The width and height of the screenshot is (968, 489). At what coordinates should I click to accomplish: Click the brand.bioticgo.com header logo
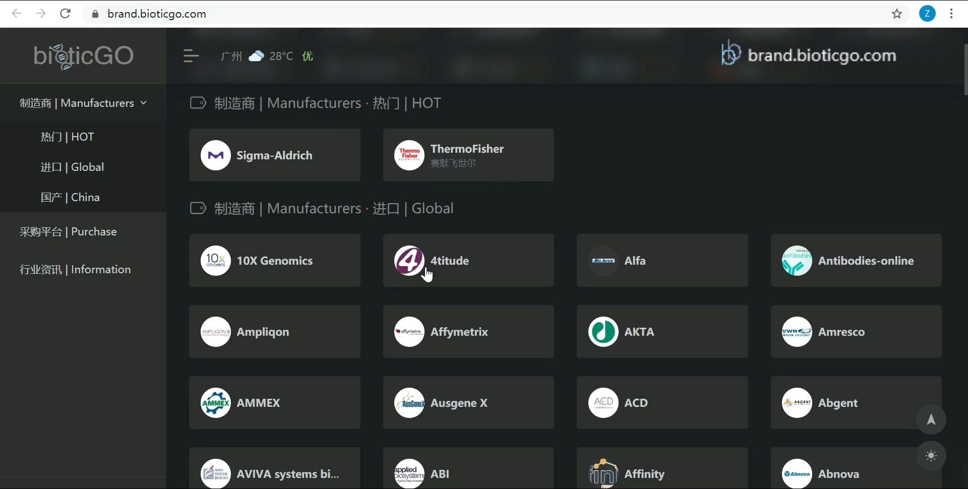tap(809, 54)
